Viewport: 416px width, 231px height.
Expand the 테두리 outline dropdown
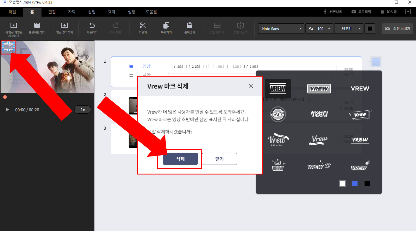click(349, 29)
